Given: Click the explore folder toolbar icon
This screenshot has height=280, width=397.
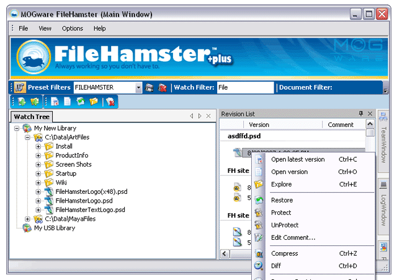Looking at the screenshot, I should coord(94,102).
